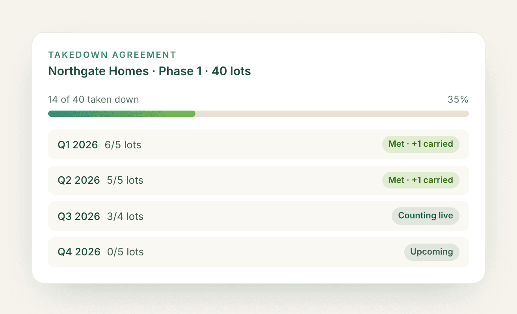Click the 6/5 lots count
Viewport: 517px width, 314px height.
123,145
